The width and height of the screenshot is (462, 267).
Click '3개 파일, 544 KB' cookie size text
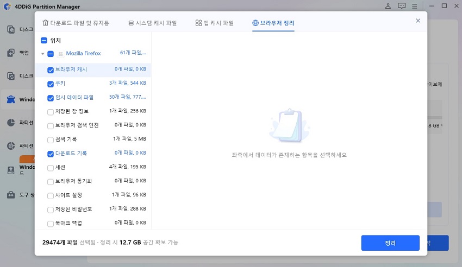[128, 83]
